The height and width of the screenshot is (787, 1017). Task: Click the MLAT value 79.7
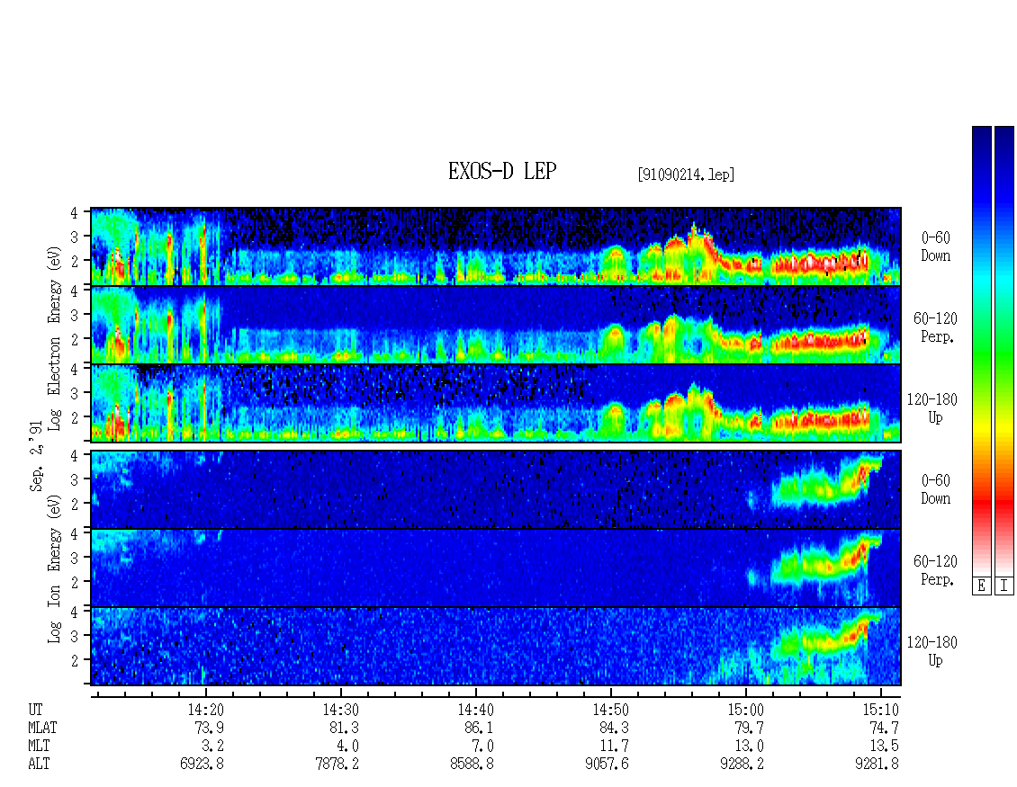[x=749, y=728]
